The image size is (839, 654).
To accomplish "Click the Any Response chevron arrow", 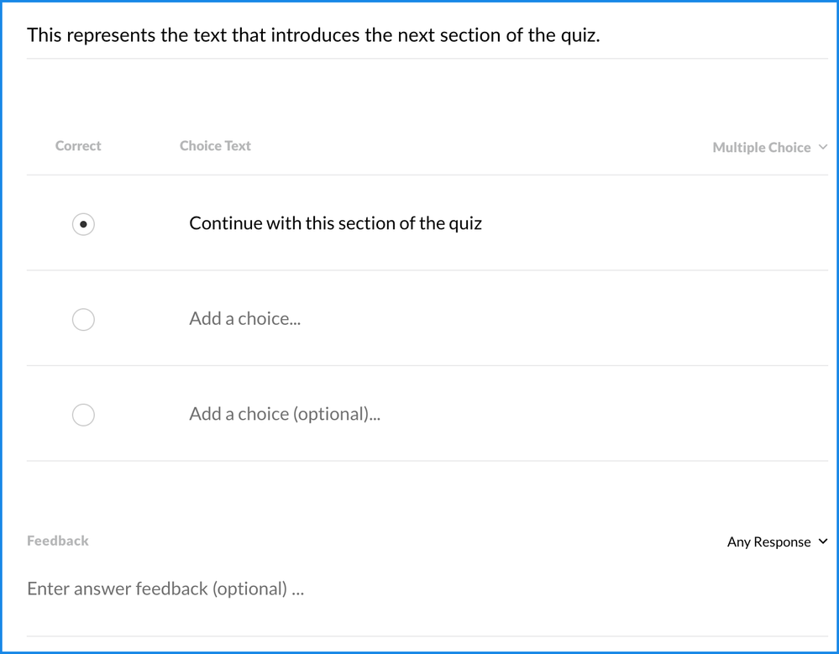I will tap(823, 542).
